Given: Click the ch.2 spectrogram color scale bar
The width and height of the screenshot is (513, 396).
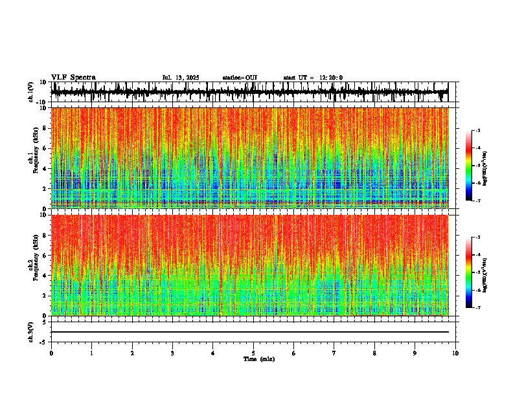Looking at the screenshot, I should [x=468, y=272].
